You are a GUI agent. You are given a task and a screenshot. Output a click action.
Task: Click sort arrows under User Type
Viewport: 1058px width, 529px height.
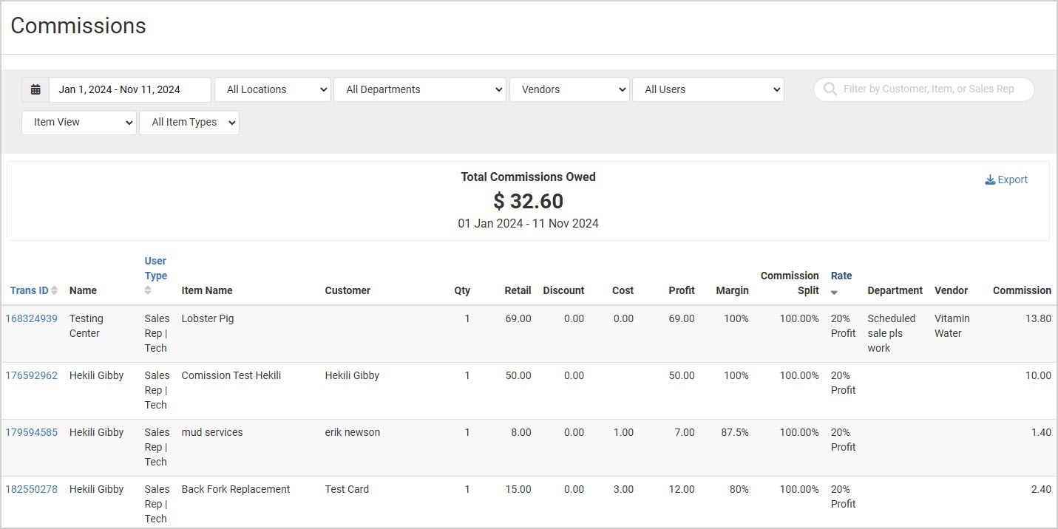[148, 290]
